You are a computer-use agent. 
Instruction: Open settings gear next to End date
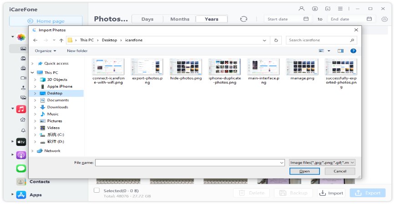pos(385,19)
